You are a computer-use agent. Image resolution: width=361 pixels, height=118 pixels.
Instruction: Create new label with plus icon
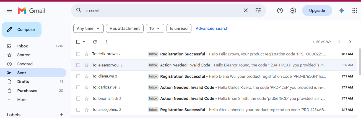(x=61, y=115)
